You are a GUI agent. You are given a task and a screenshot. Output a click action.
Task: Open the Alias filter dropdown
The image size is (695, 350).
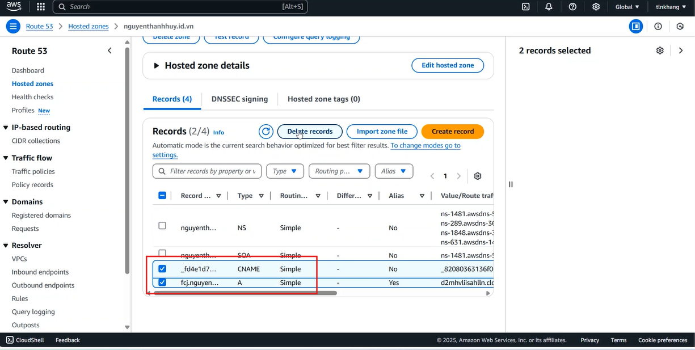(394, 171)
